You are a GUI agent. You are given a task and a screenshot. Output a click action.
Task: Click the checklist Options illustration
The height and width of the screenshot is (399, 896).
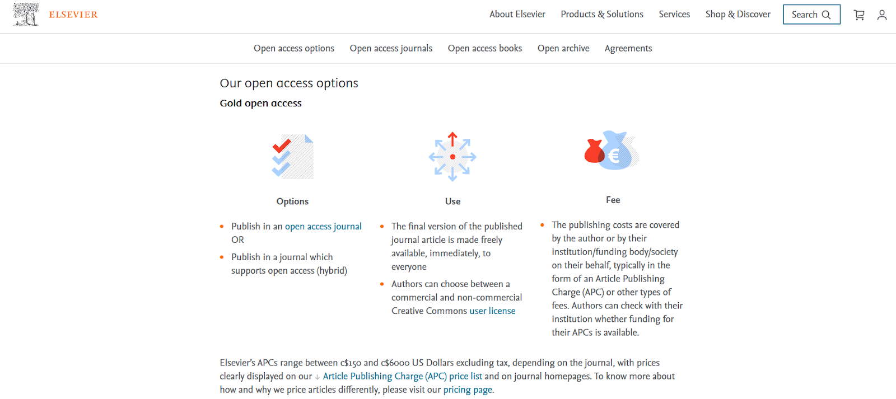[292, 157]
